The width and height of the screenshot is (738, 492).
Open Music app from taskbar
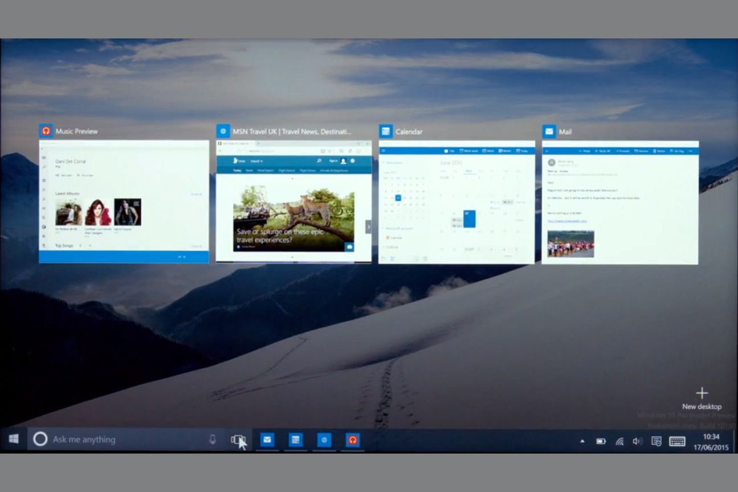(353, 440)
